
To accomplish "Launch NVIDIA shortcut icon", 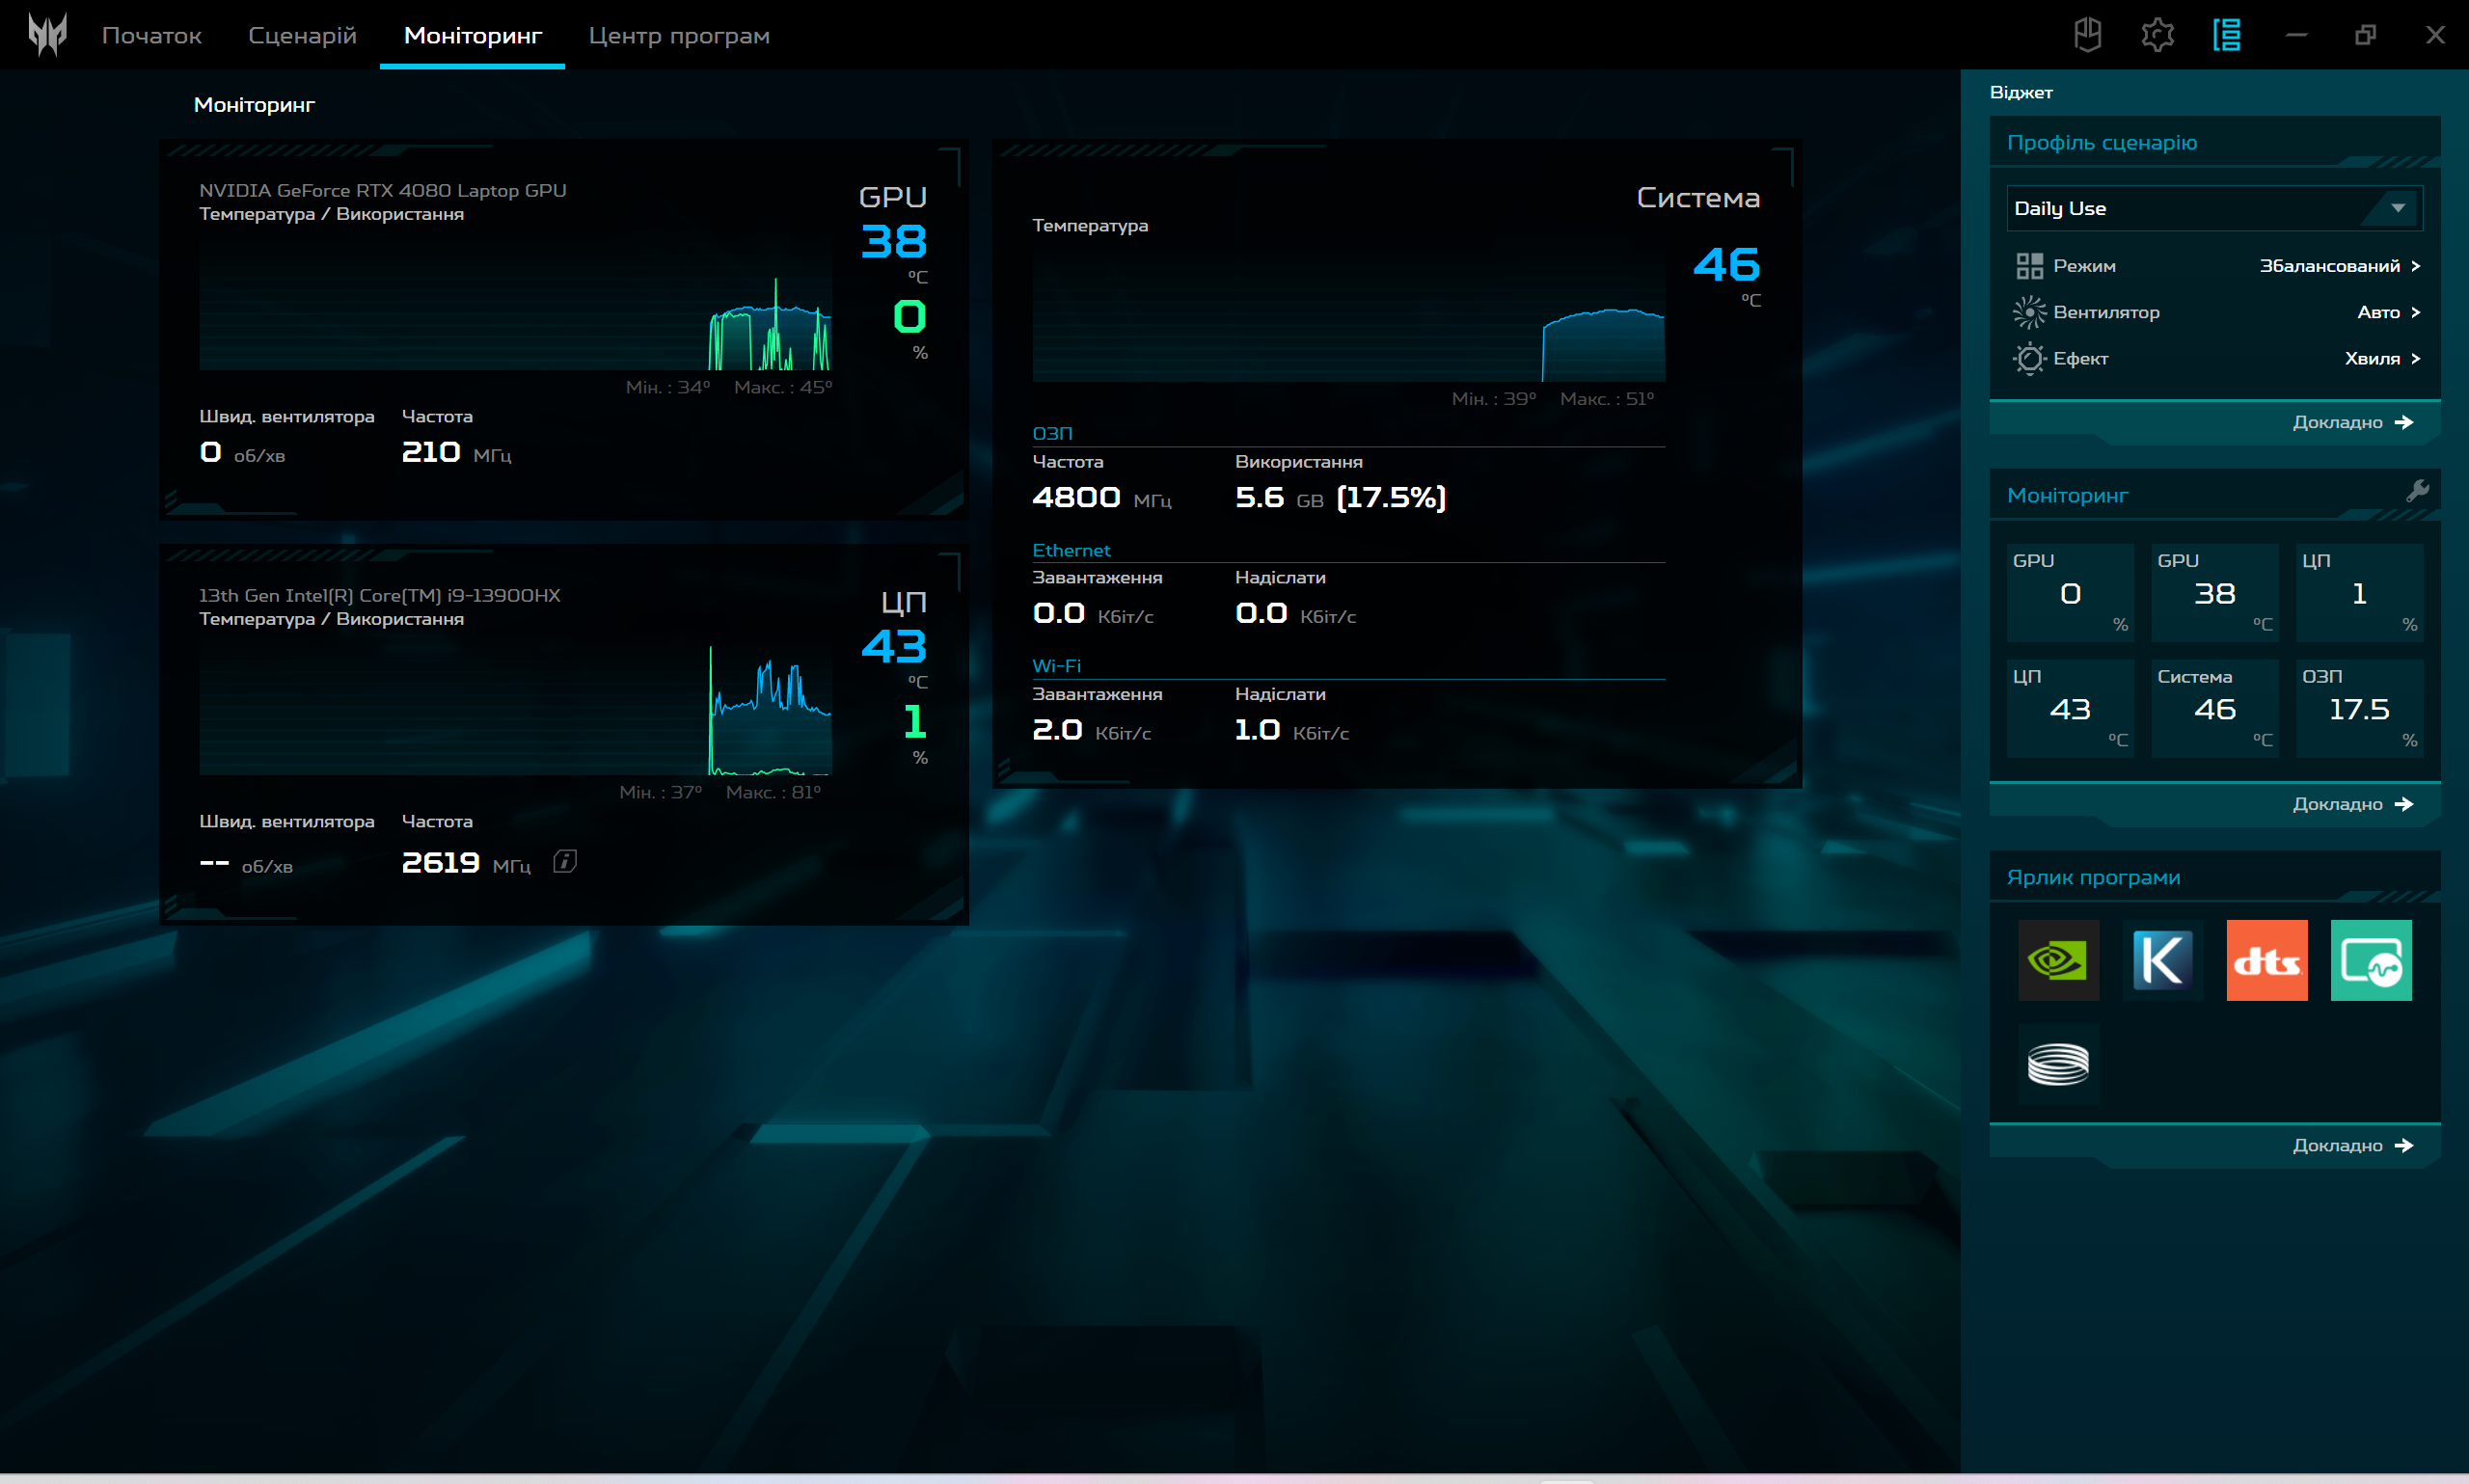I will click(2058, 960).
